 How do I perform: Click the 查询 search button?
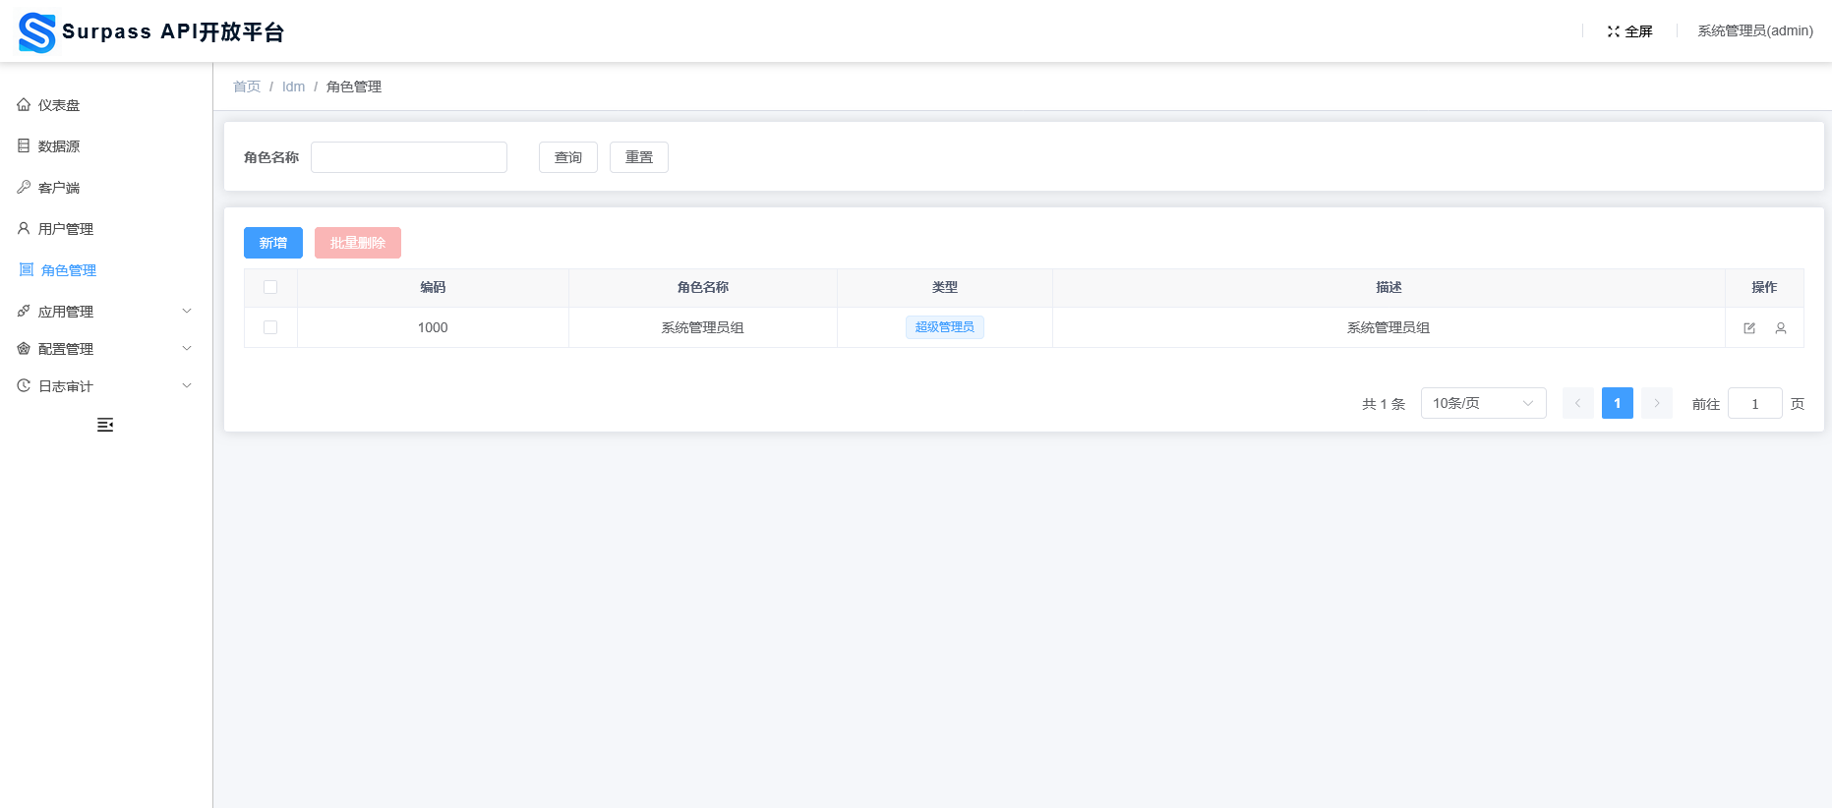(568, 157)
